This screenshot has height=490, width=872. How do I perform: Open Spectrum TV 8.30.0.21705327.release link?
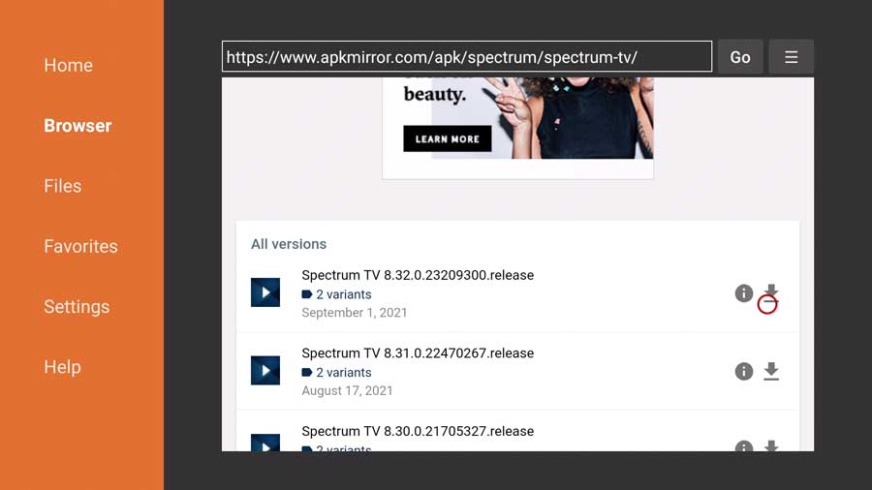(418, 431)
